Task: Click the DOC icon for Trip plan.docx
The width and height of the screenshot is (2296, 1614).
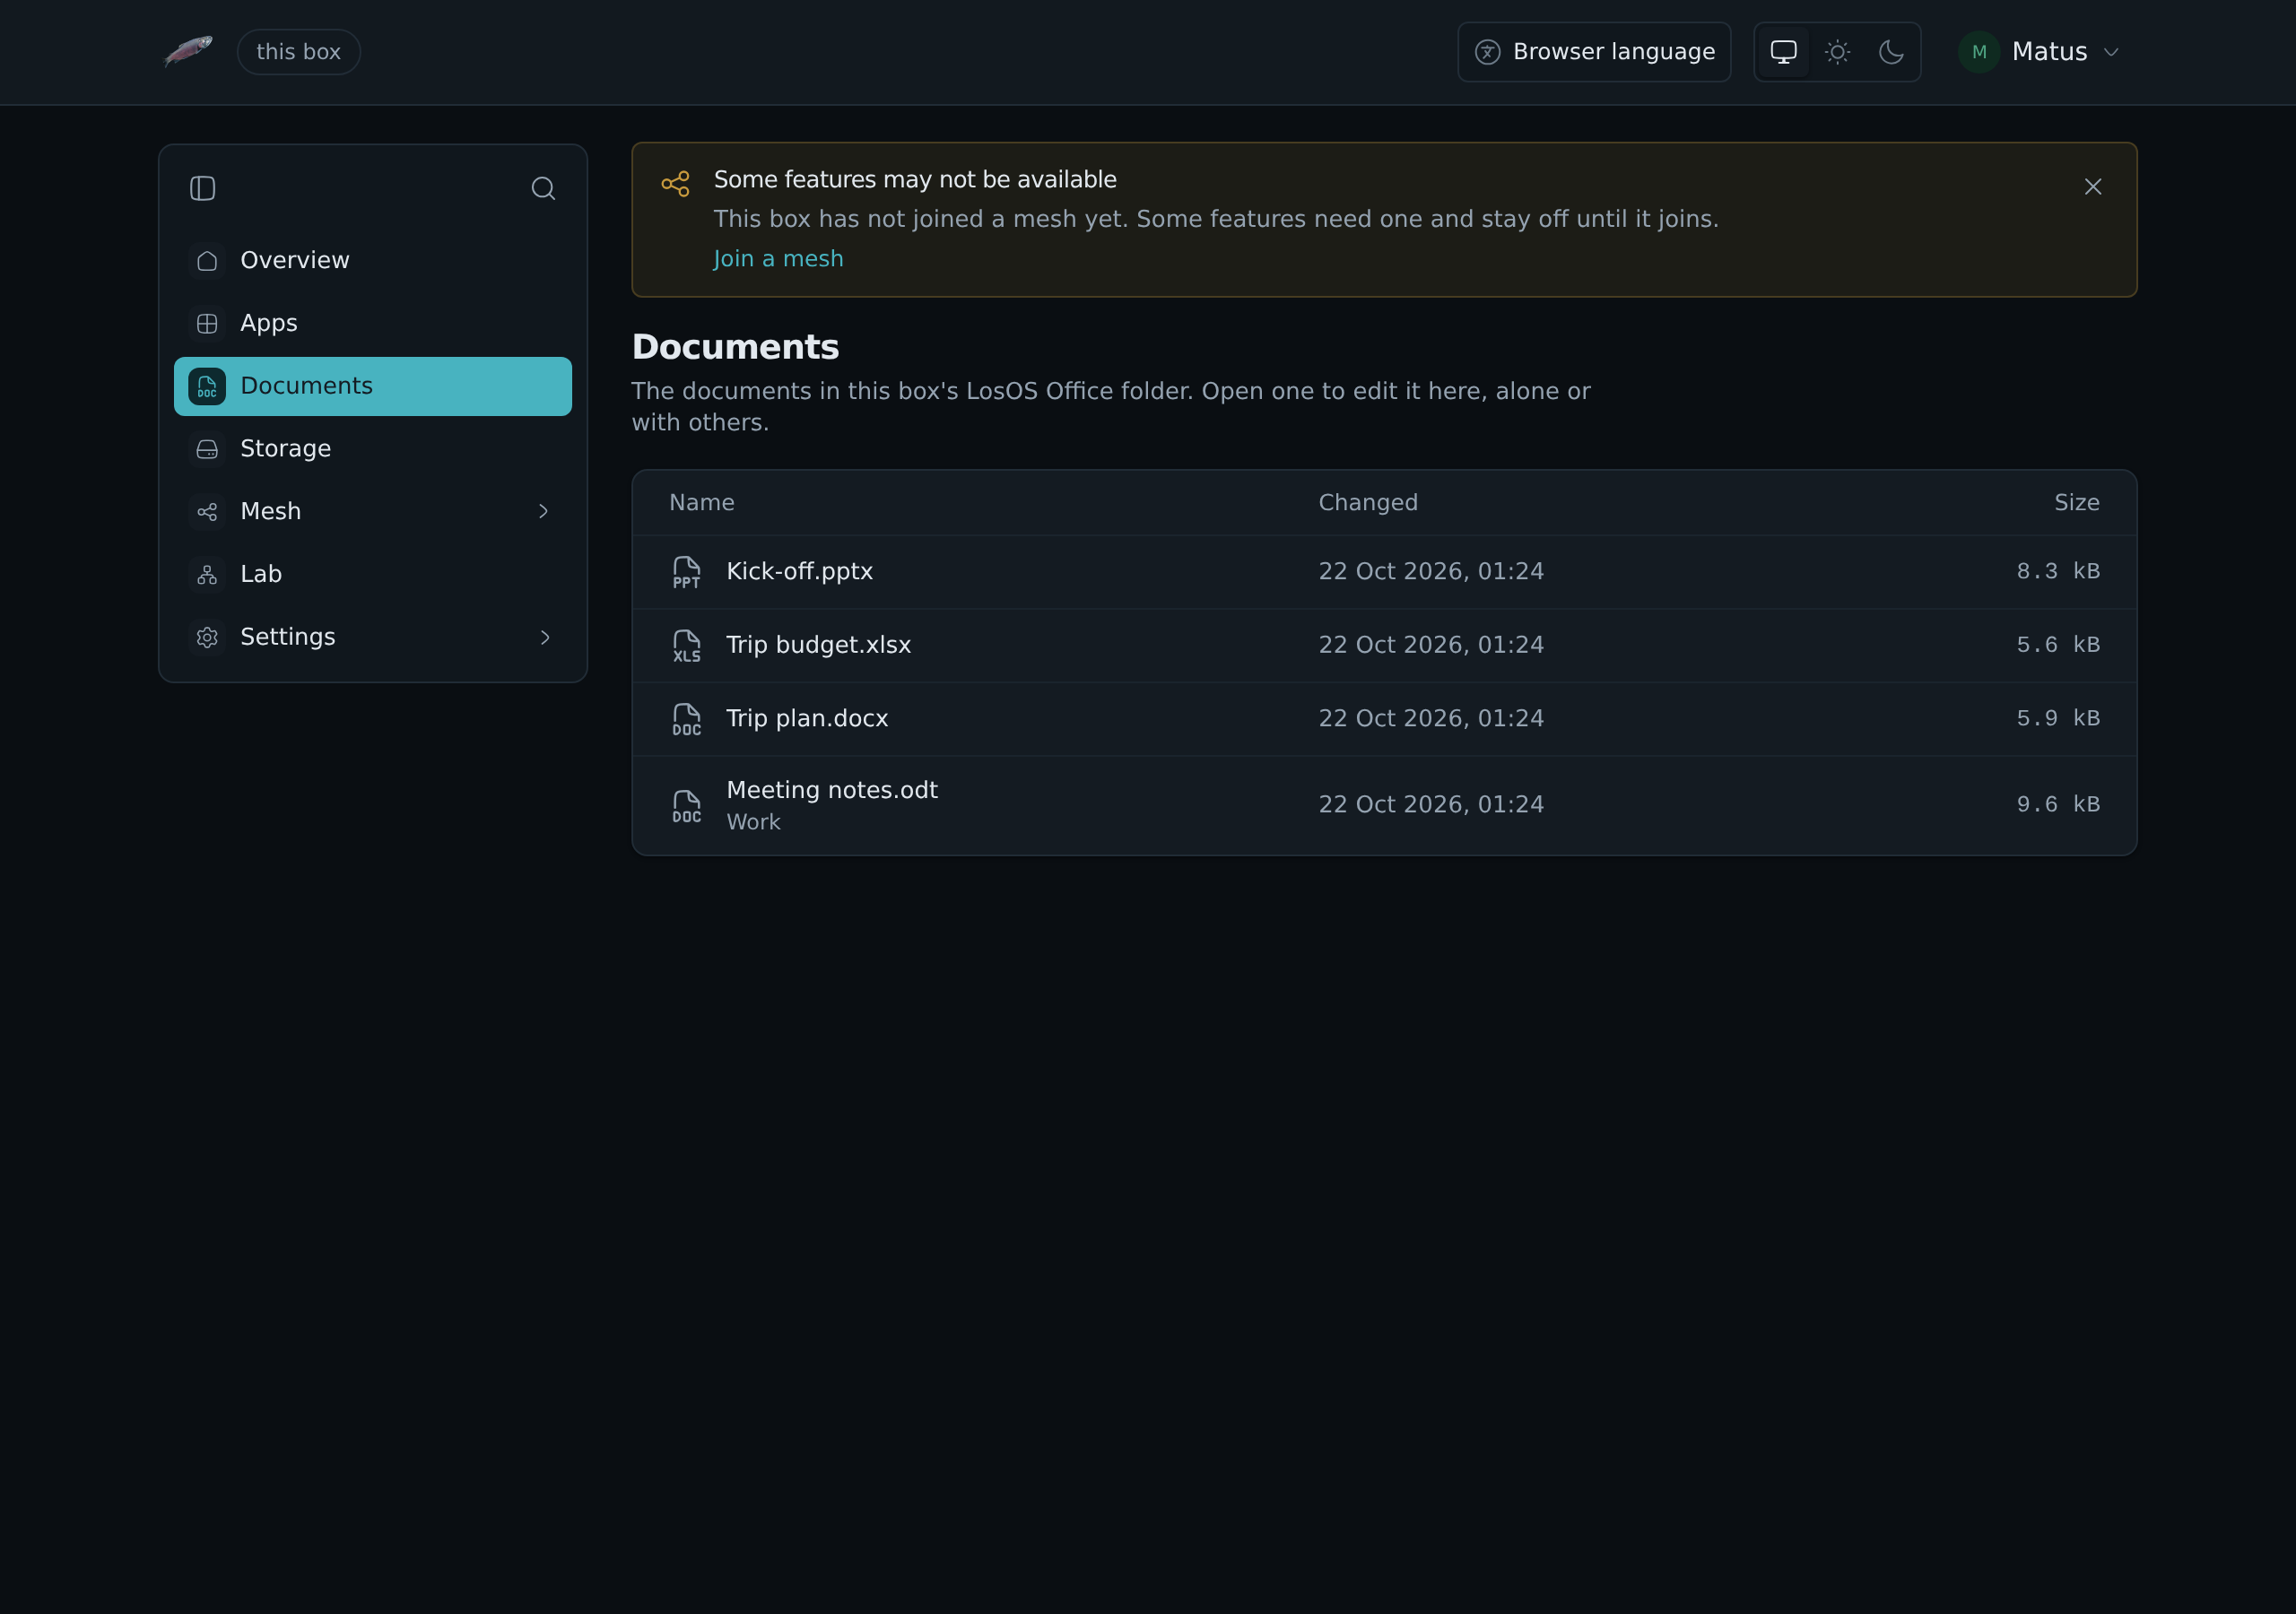Action: (x=687, y=719)
